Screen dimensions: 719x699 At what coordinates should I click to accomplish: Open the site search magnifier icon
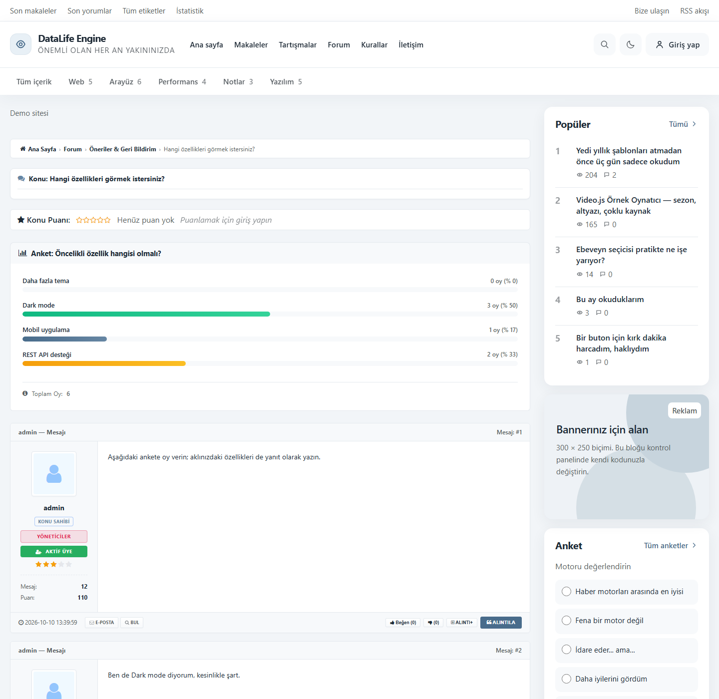click(x=605, y=44)
